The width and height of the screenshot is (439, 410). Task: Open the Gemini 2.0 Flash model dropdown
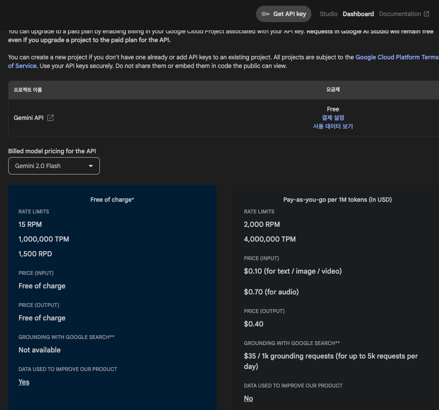54,166
